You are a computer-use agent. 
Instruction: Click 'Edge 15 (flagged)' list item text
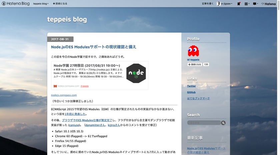coord(67,146)
